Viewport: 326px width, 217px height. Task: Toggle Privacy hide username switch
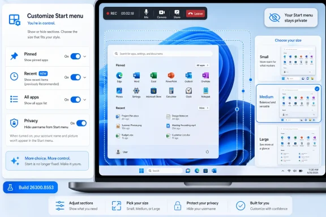pos(81,123)
